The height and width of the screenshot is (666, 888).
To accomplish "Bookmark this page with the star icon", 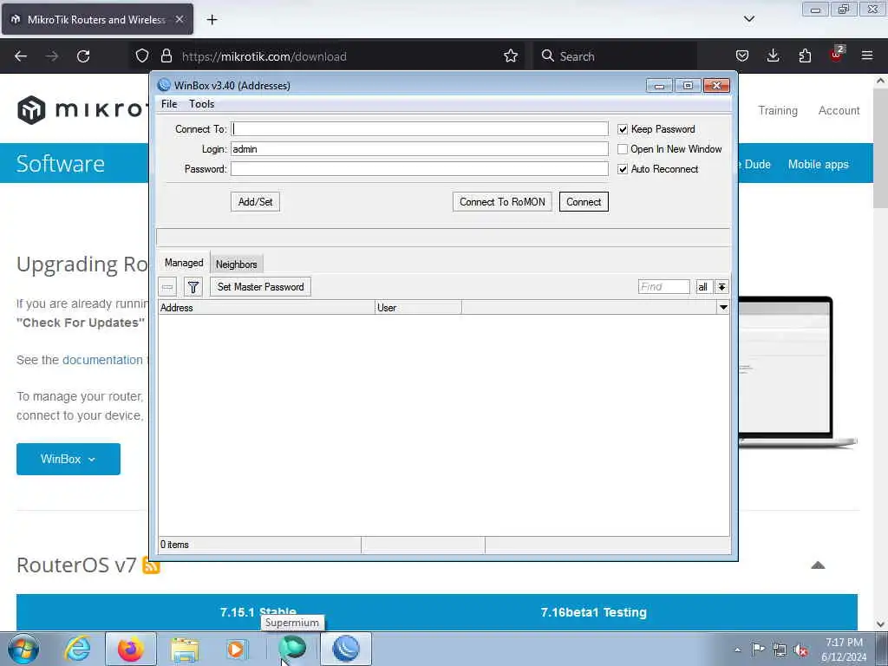I will pos(511,56).
